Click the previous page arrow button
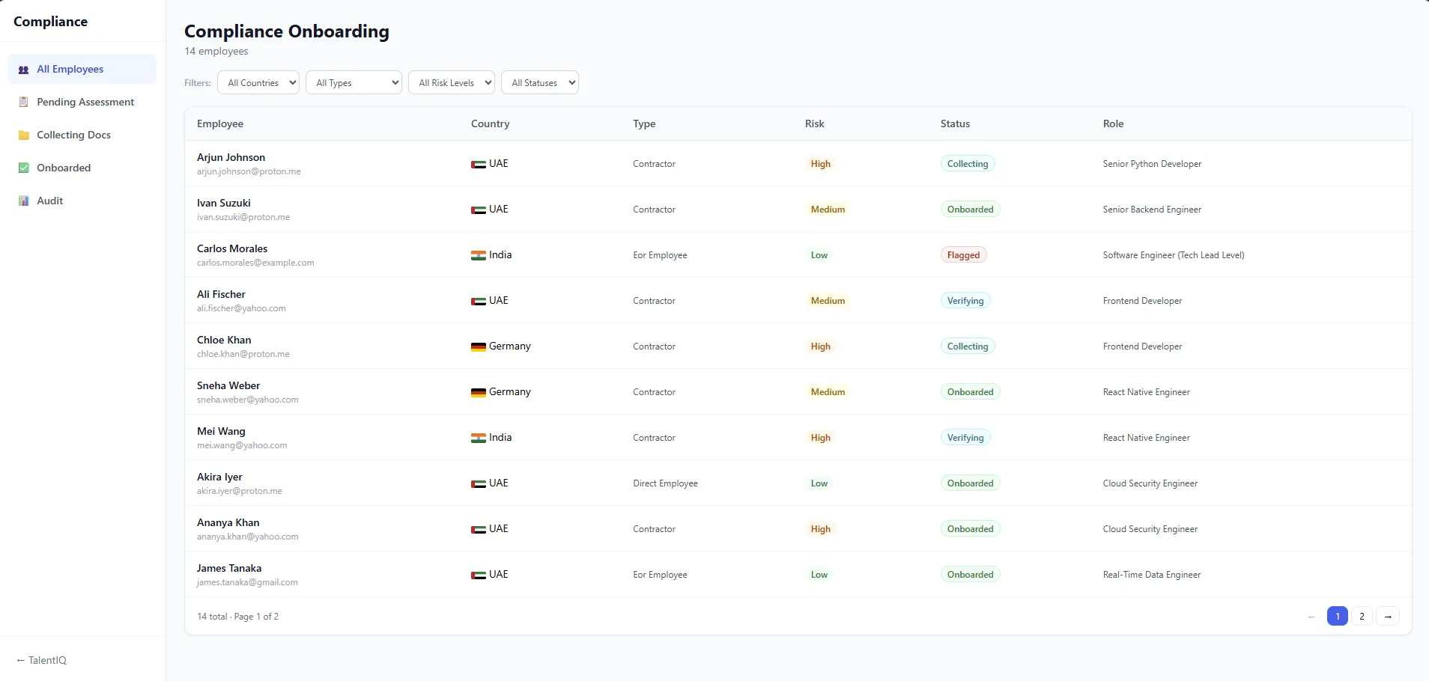This screenshot has width=1429, height=681. tap(1311, 617)
